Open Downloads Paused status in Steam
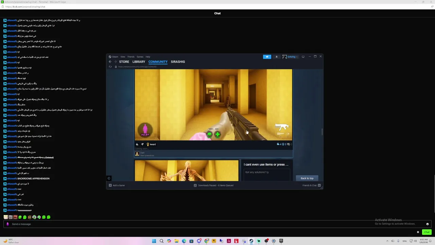Viewport: 435px width, 245px height. [x=213, y=185]
